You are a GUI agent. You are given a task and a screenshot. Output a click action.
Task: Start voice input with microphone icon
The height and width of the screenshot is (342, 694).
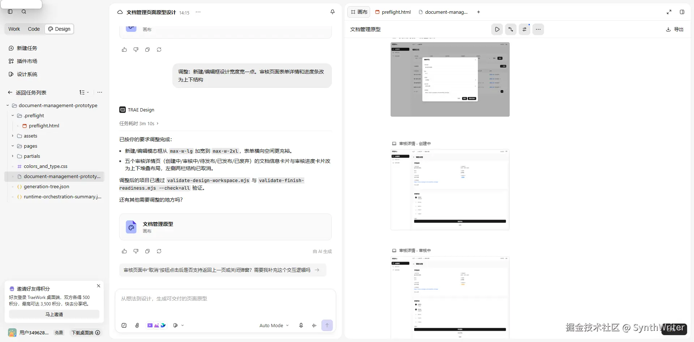pyautogui.click(x=301, y=325)
